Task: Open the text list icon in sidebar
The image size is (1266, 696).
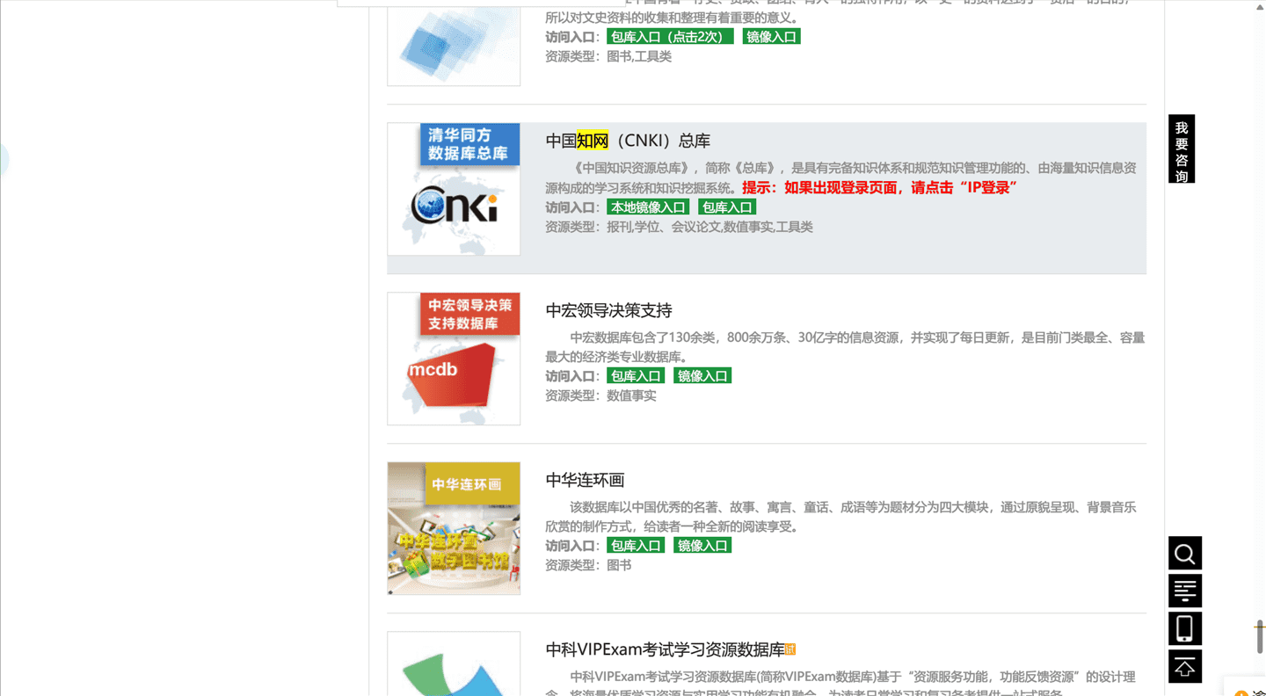Action: click(1184, 591)
